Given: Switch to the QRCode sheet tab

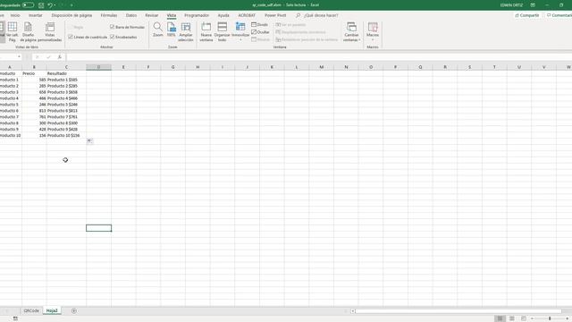Looking at the screenshot, I should (x=31, y=310).
